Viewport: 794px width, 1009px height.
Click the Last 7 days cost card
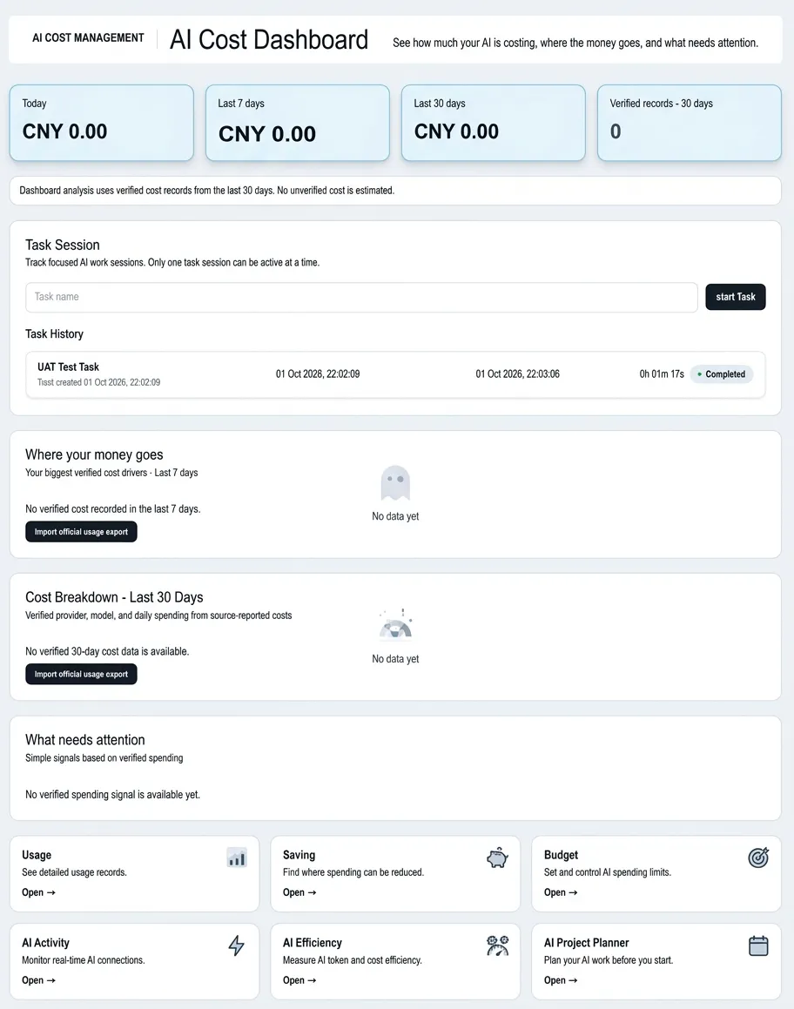click(297, 122)
